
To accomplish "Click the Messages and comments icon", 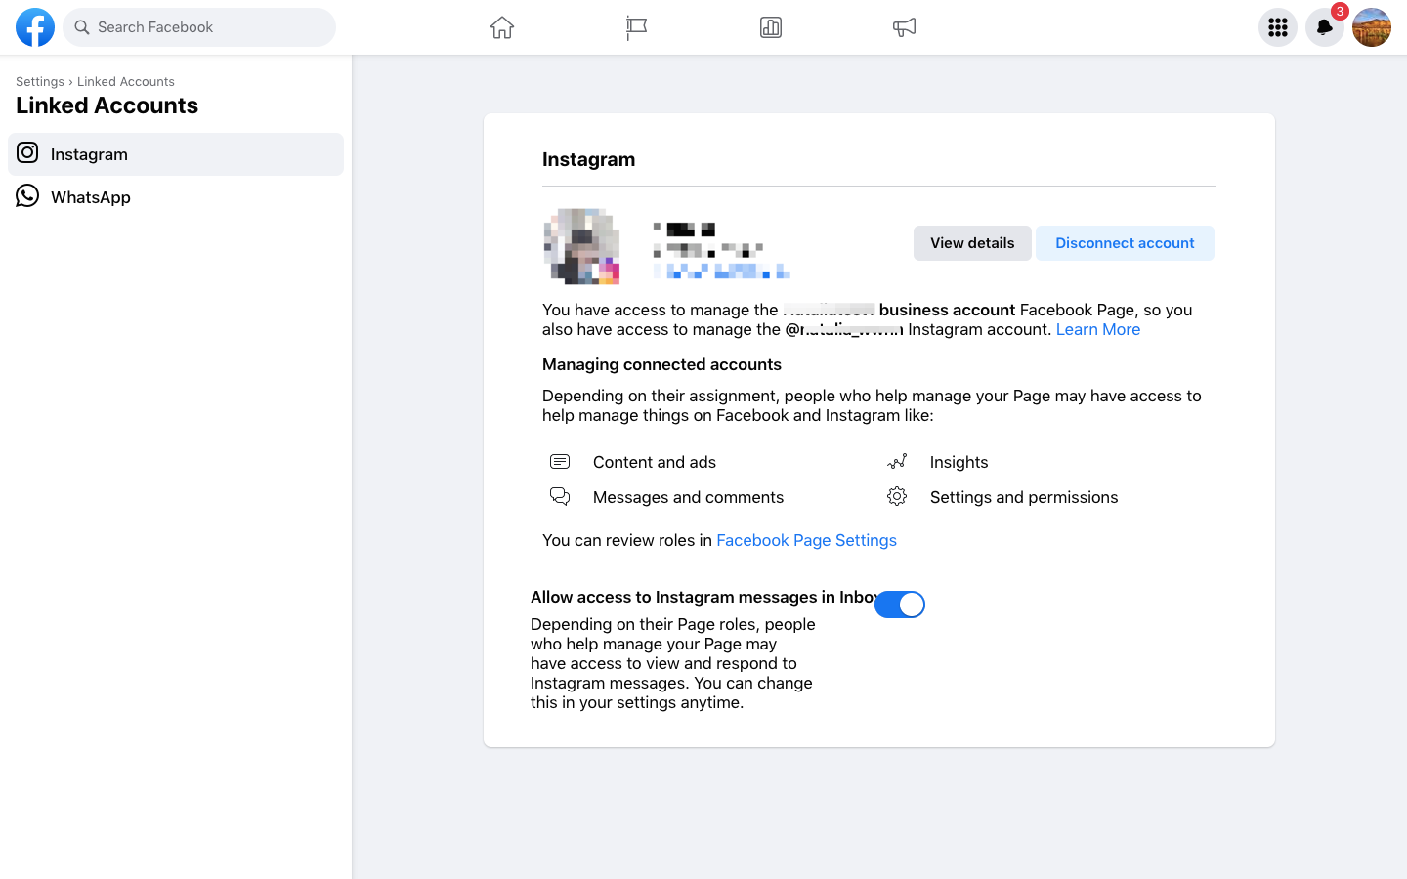I will tap(560, 497).
